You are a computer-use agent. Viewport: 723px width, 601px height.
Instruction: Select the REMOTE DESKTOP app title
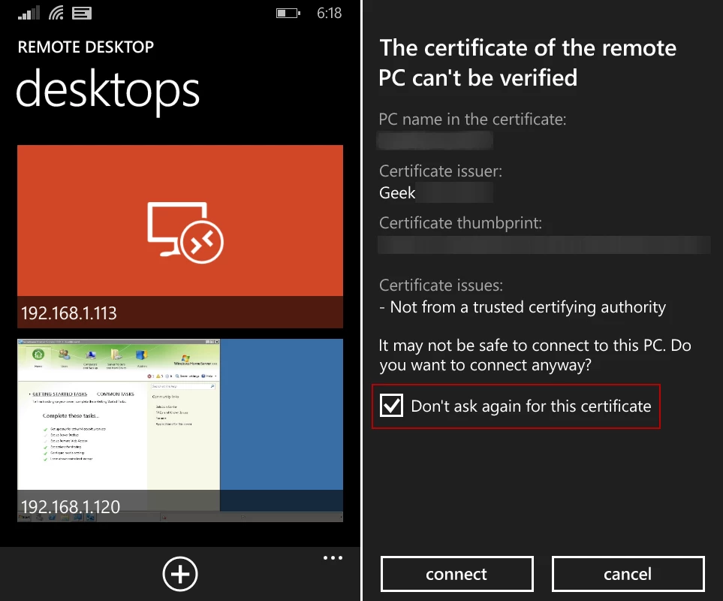(86, 47)
